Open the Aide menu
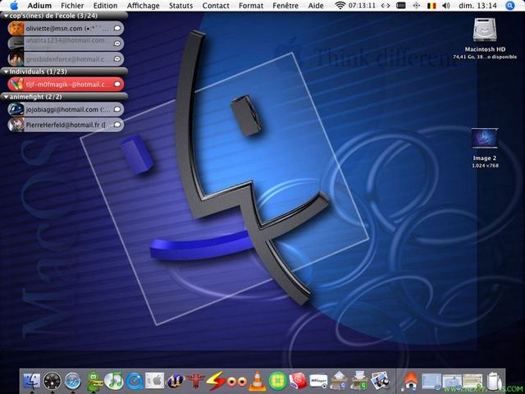This screenshot has height=394, width=525. click(316, 6)
